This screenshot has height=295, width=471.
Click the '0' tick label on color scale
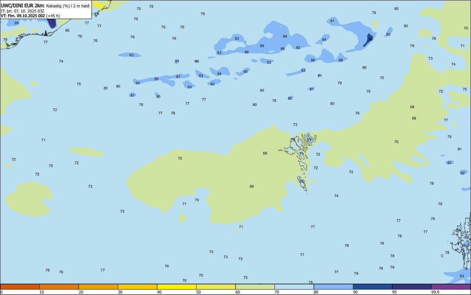1,292
